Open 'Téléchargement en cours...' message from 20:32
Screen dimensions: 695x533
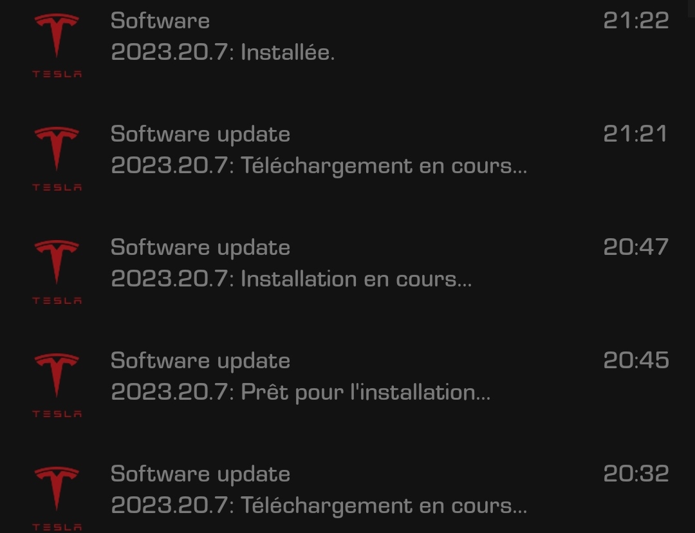[x=319, y=506]
